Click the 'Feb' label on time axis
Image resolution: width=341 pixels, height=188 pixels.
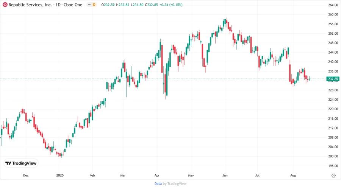(x=92, y=175)
